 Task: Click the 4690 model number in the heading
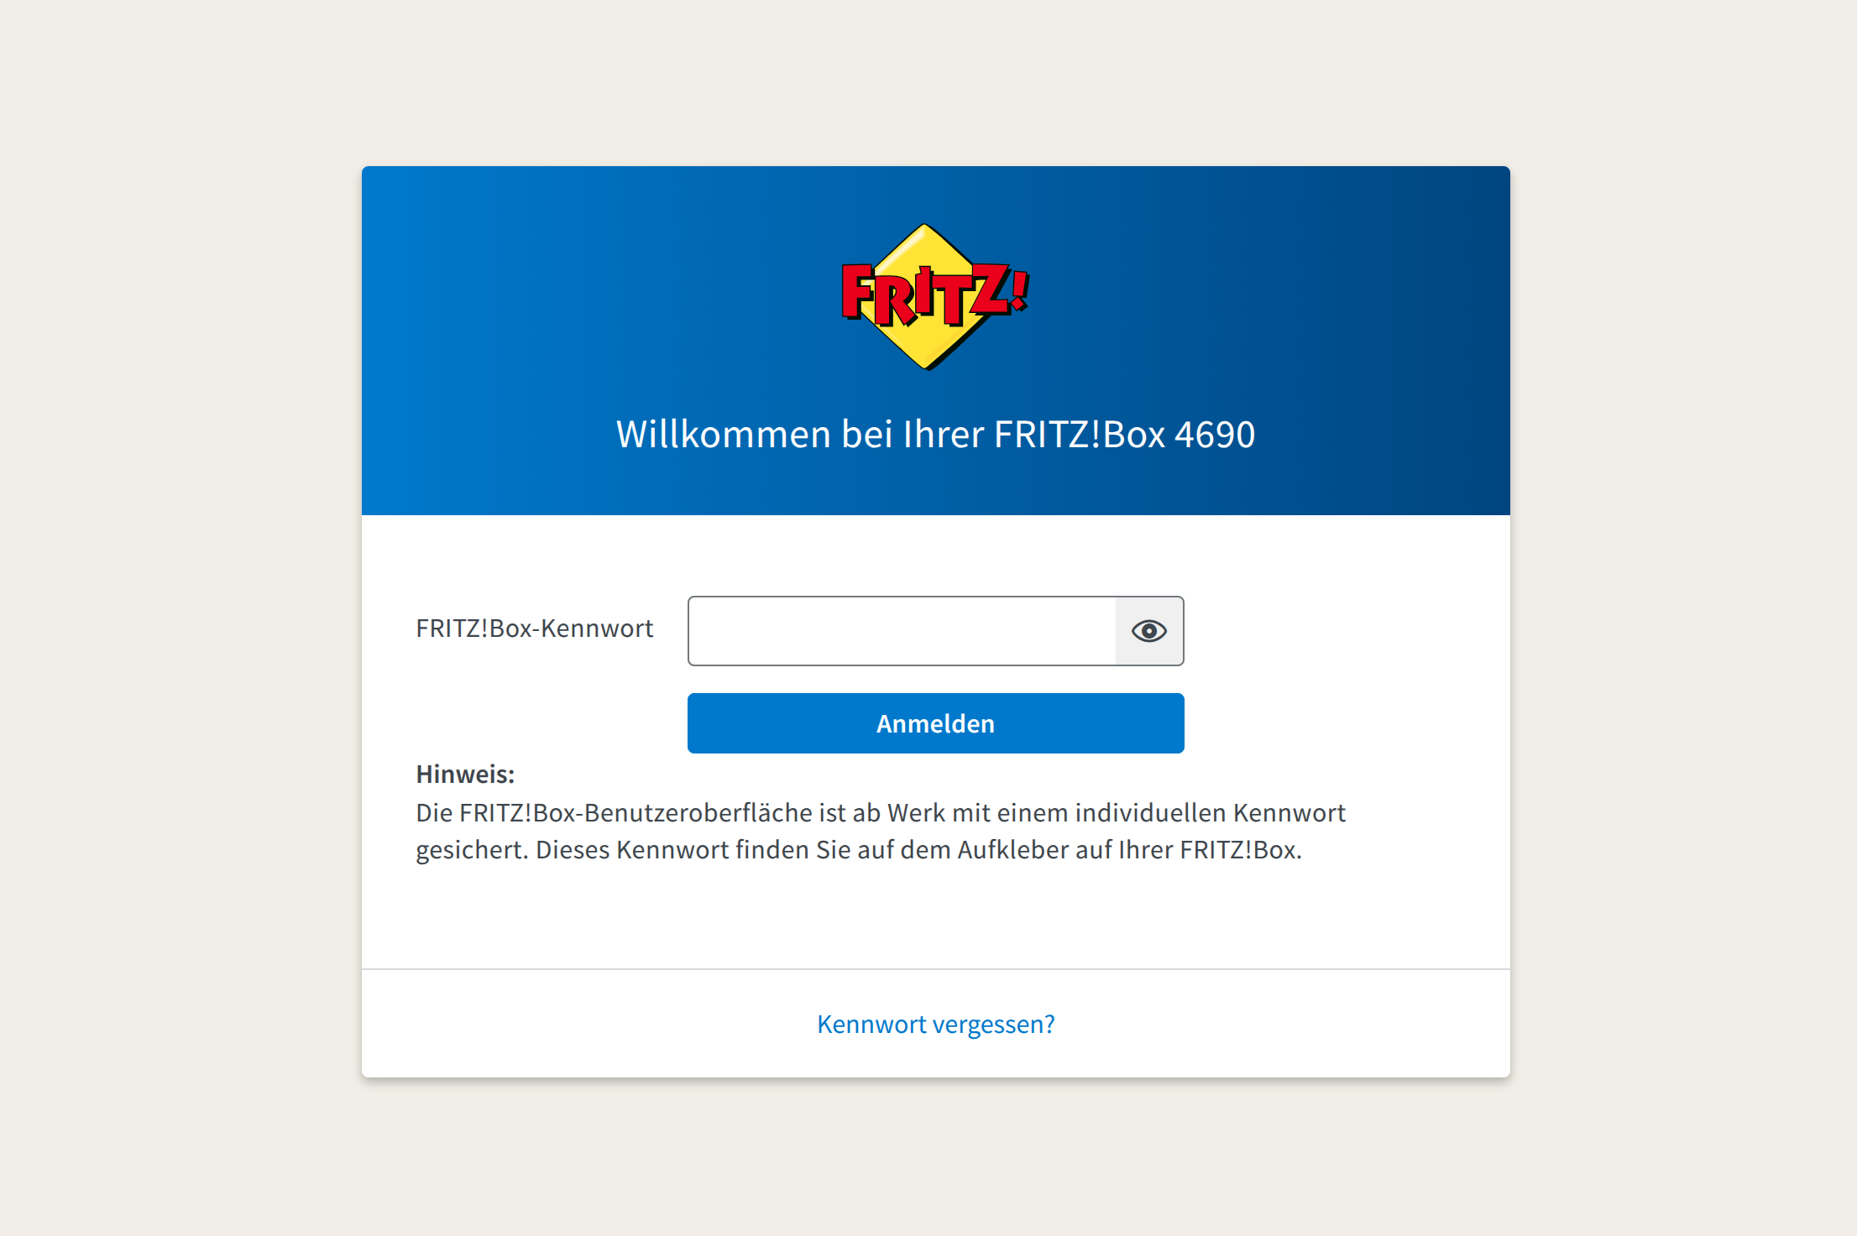tap(1215, 434)
